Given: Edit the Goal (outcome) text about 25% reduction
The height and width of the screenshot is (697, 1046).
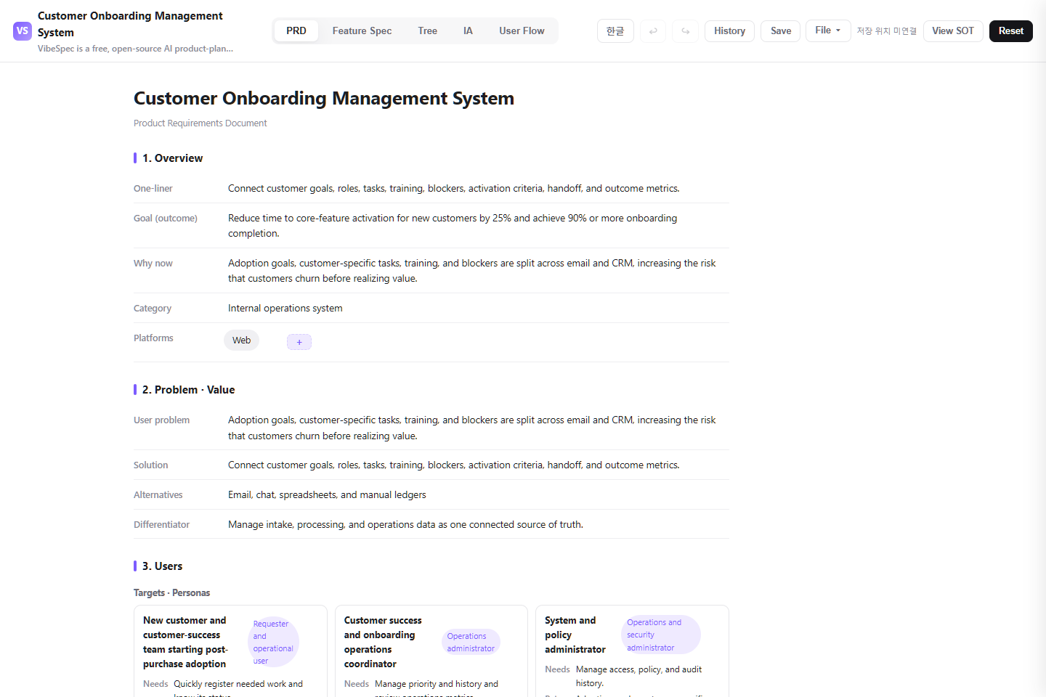Looking at the screenshot, I should (453, 226).
